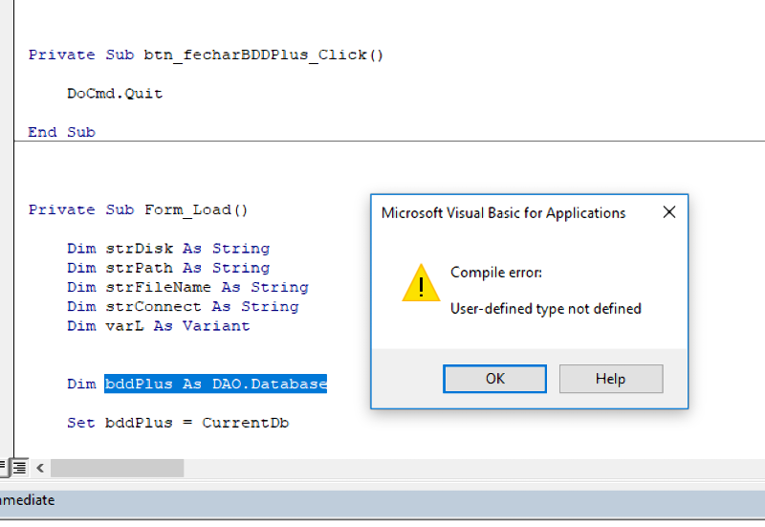Click 'Dim strFileName As String' line
Image resolution: width=765 pixels, height=527 pixels.
[187, 287]
